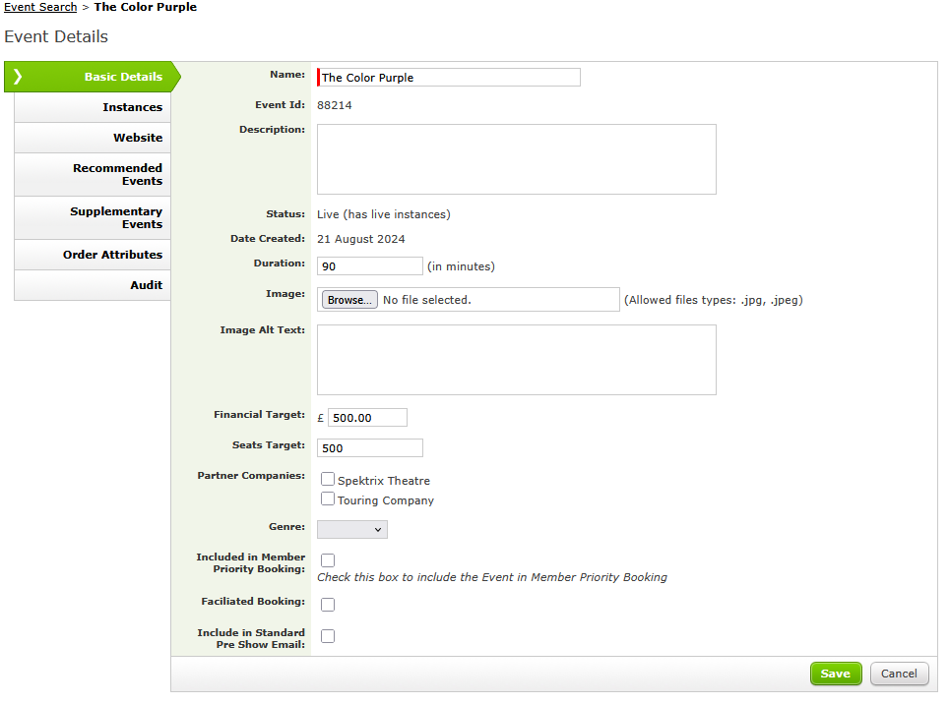Select the Supplementary Events tab
949x704 pixels.
point(93,217)
